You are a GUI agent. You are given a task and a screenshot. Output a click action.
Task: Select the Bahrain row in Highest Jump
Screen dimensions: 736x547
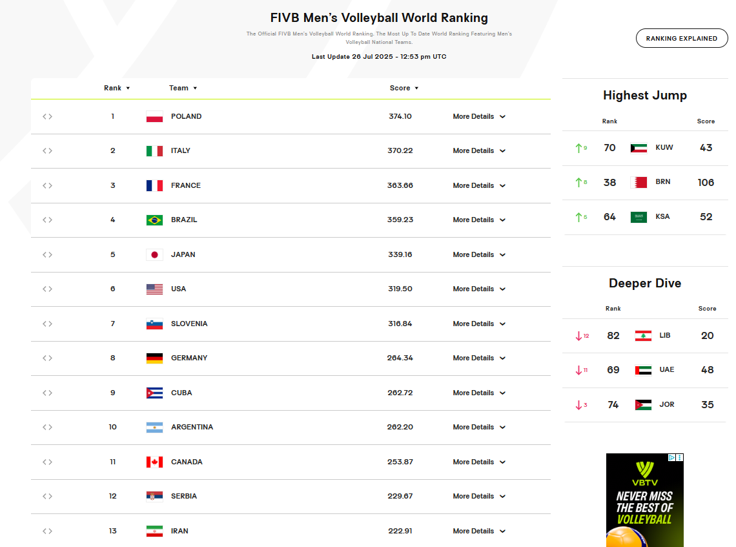coord(644,183)
